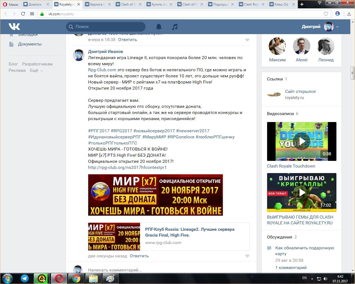This screenshot has height=284, width=355.
Task: Switch to the Подслушано tab
Action: (x=221, y=4)
